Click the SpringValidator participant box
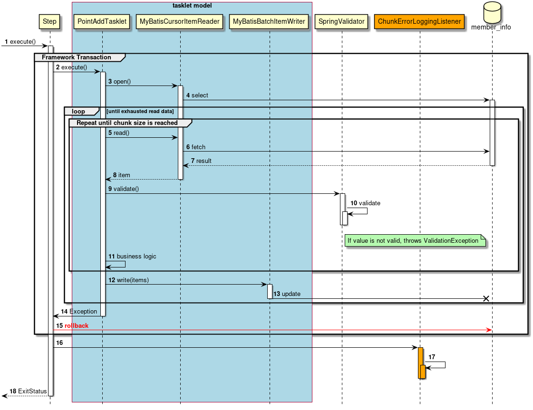The image size is (533, 410). [341, 21]
